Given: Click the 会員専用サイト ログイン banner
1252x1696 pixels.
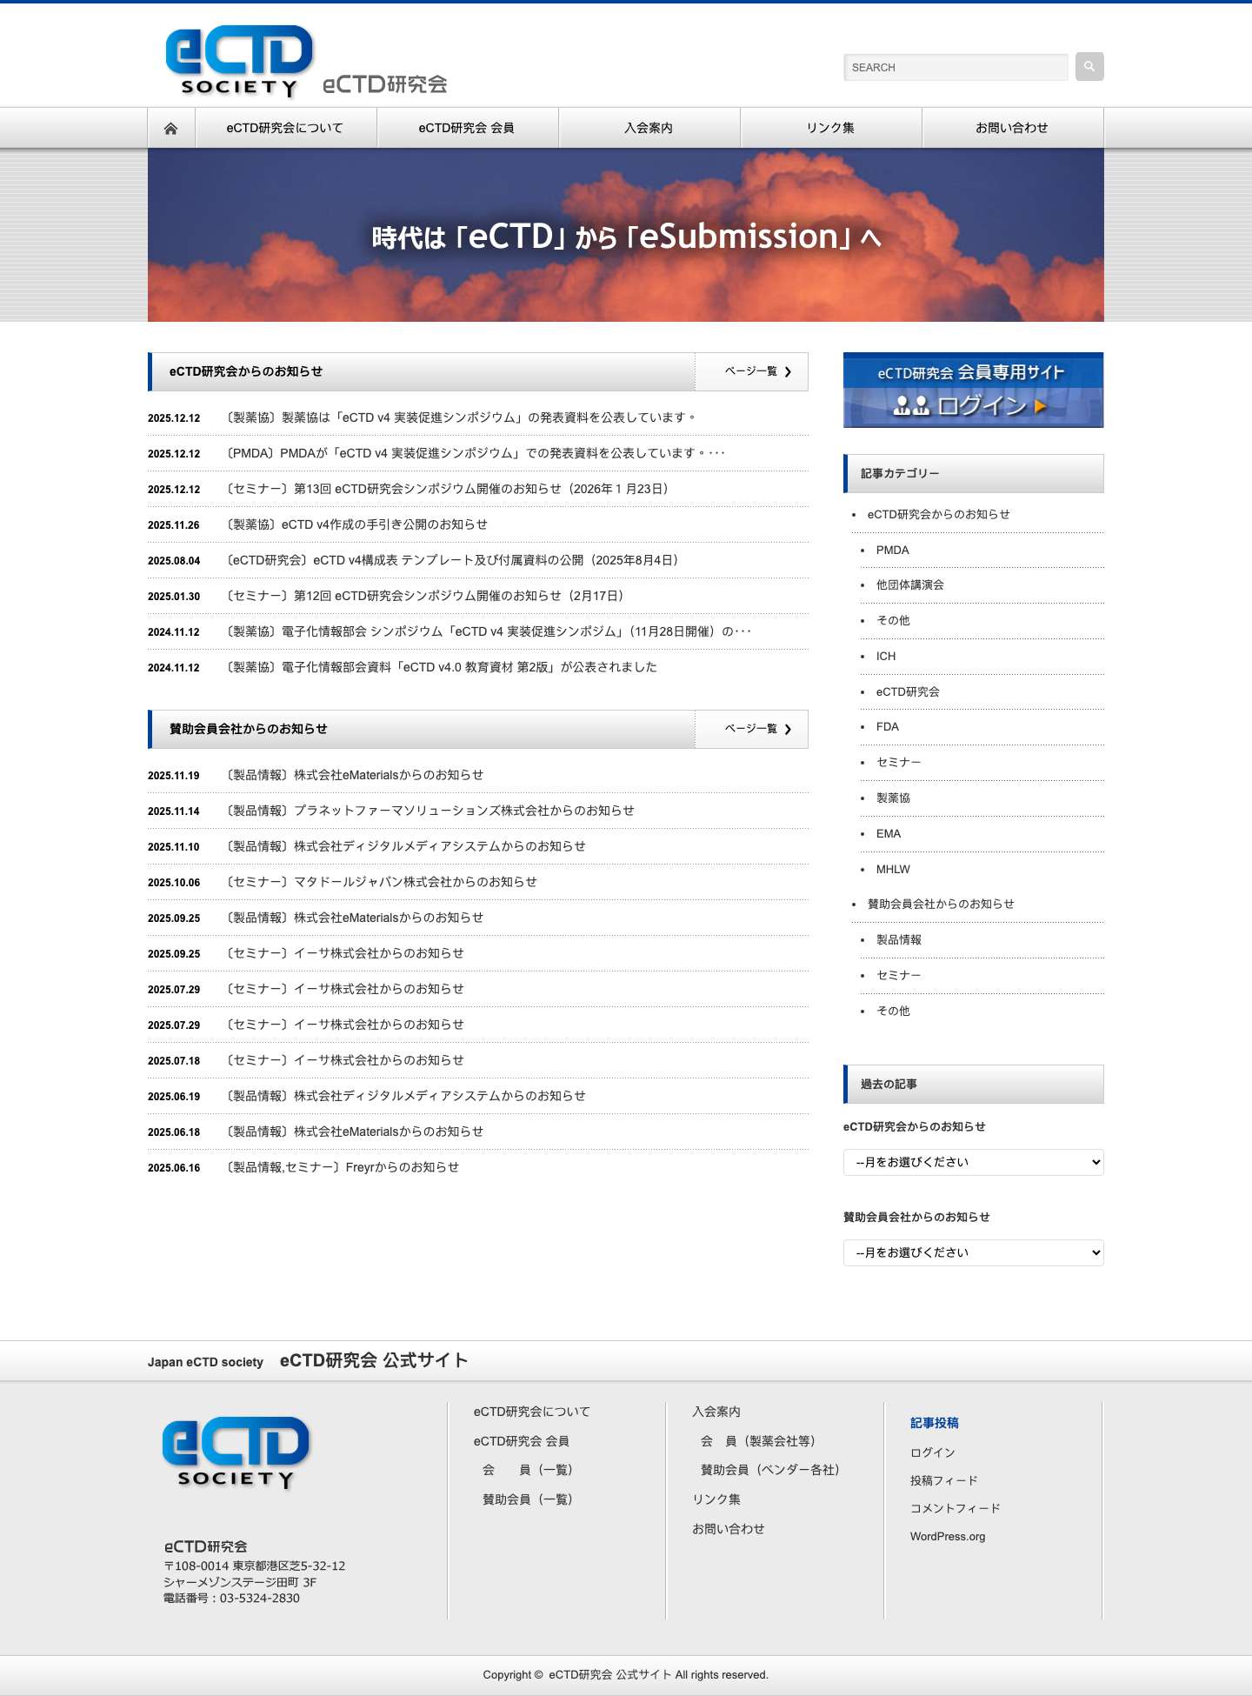Looking at the screenshot, I should pyautogui.click(x=974, y=390).
